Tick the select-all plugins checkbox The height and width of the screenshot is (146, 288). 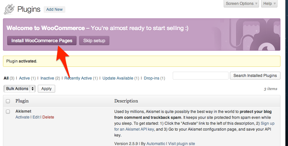click(8, 101)
